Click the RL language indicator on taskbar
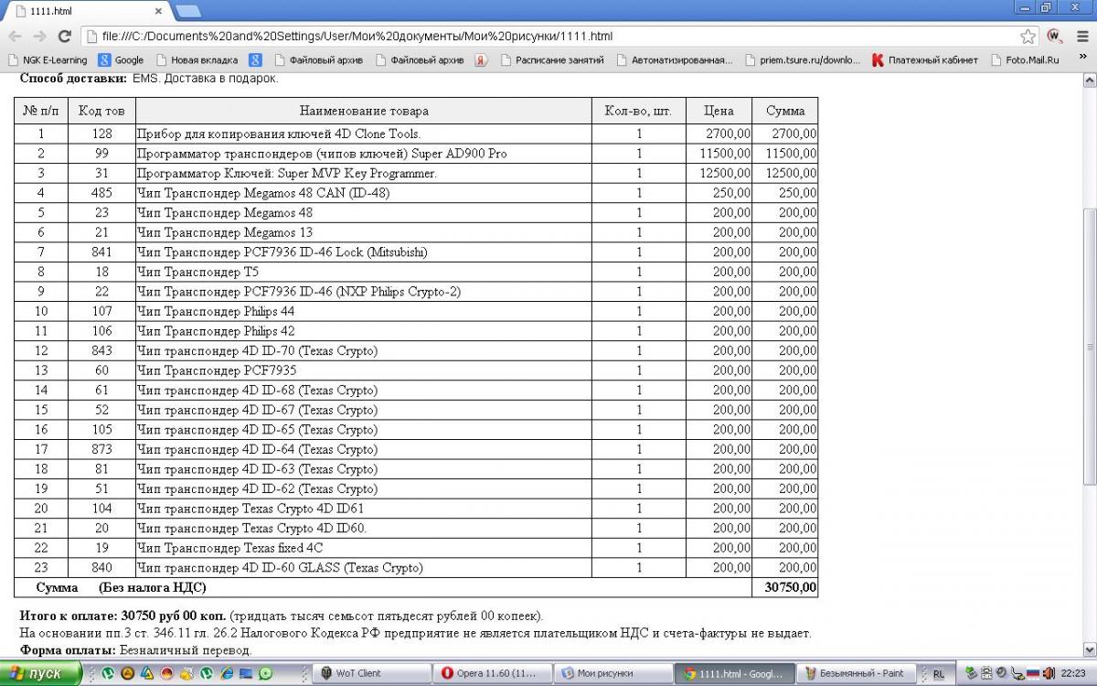Screen dimensions: 1097x686 click(x=939, y=674)
